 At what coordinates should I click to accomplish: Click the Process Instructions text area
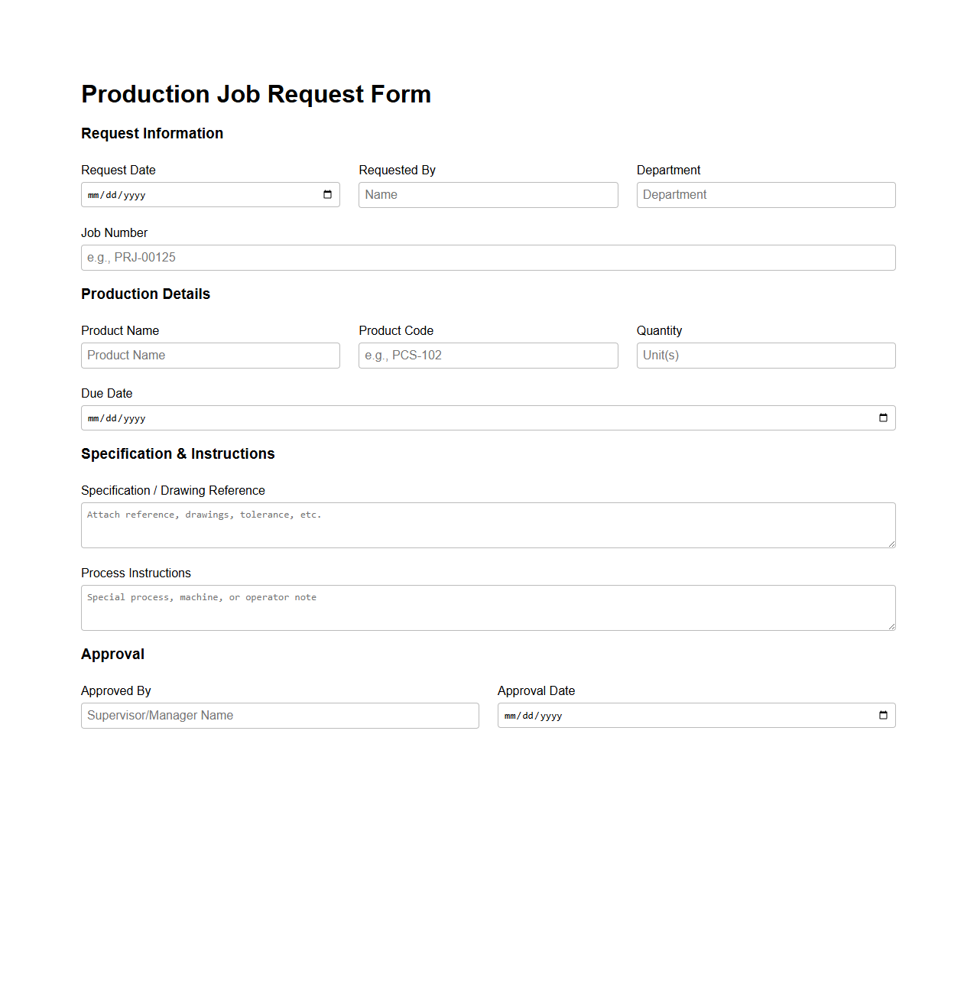click(487, 607)
